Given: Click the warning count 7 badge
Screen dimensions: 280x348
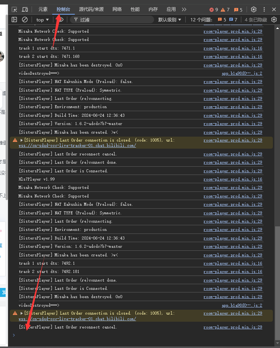Looking at the screenshot, I should click(225, 9).
